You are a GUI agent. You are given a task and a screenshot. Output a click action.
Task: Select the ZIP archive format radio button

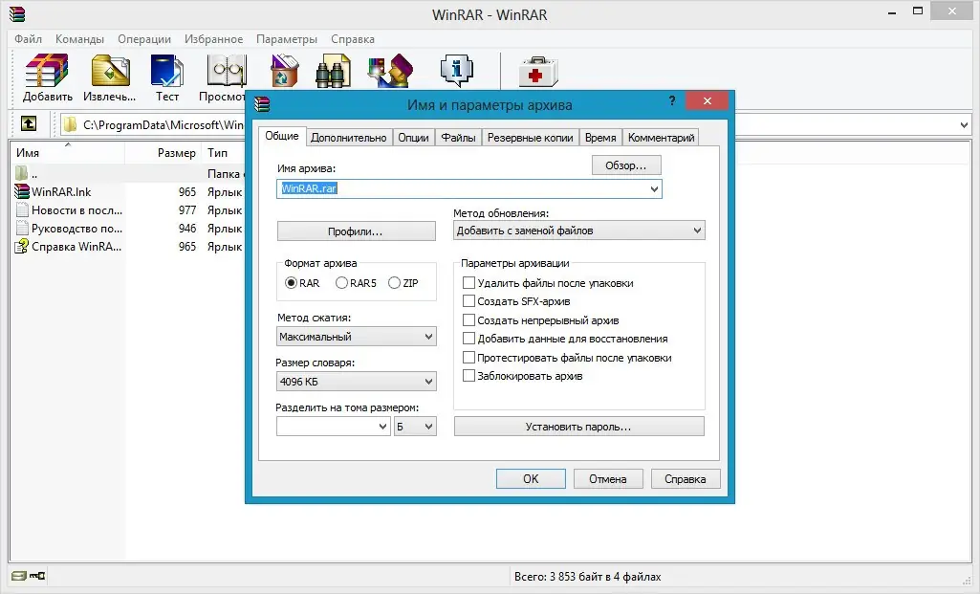click(x=393, y=281)
